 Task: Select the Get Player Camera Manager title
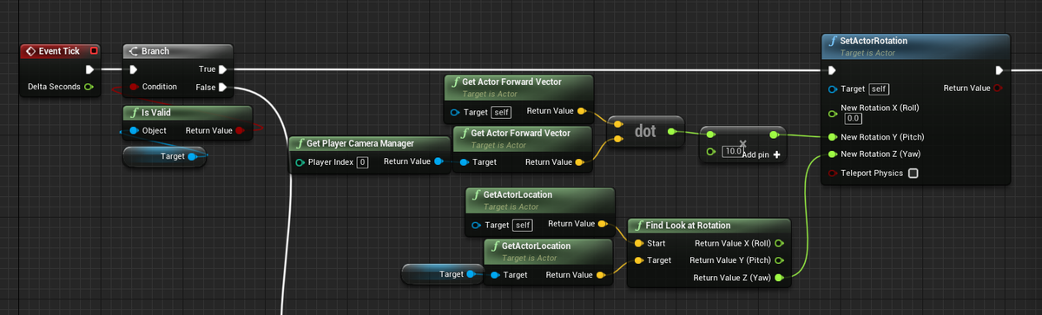[x=360, y=143]
